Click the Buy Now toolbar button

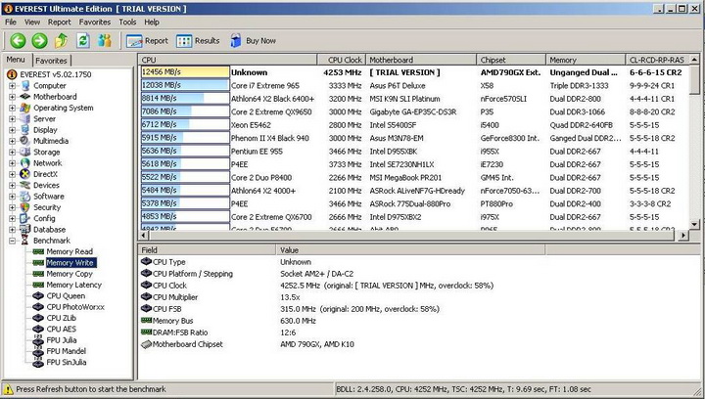pyautogui.click(x=253, y=41)
